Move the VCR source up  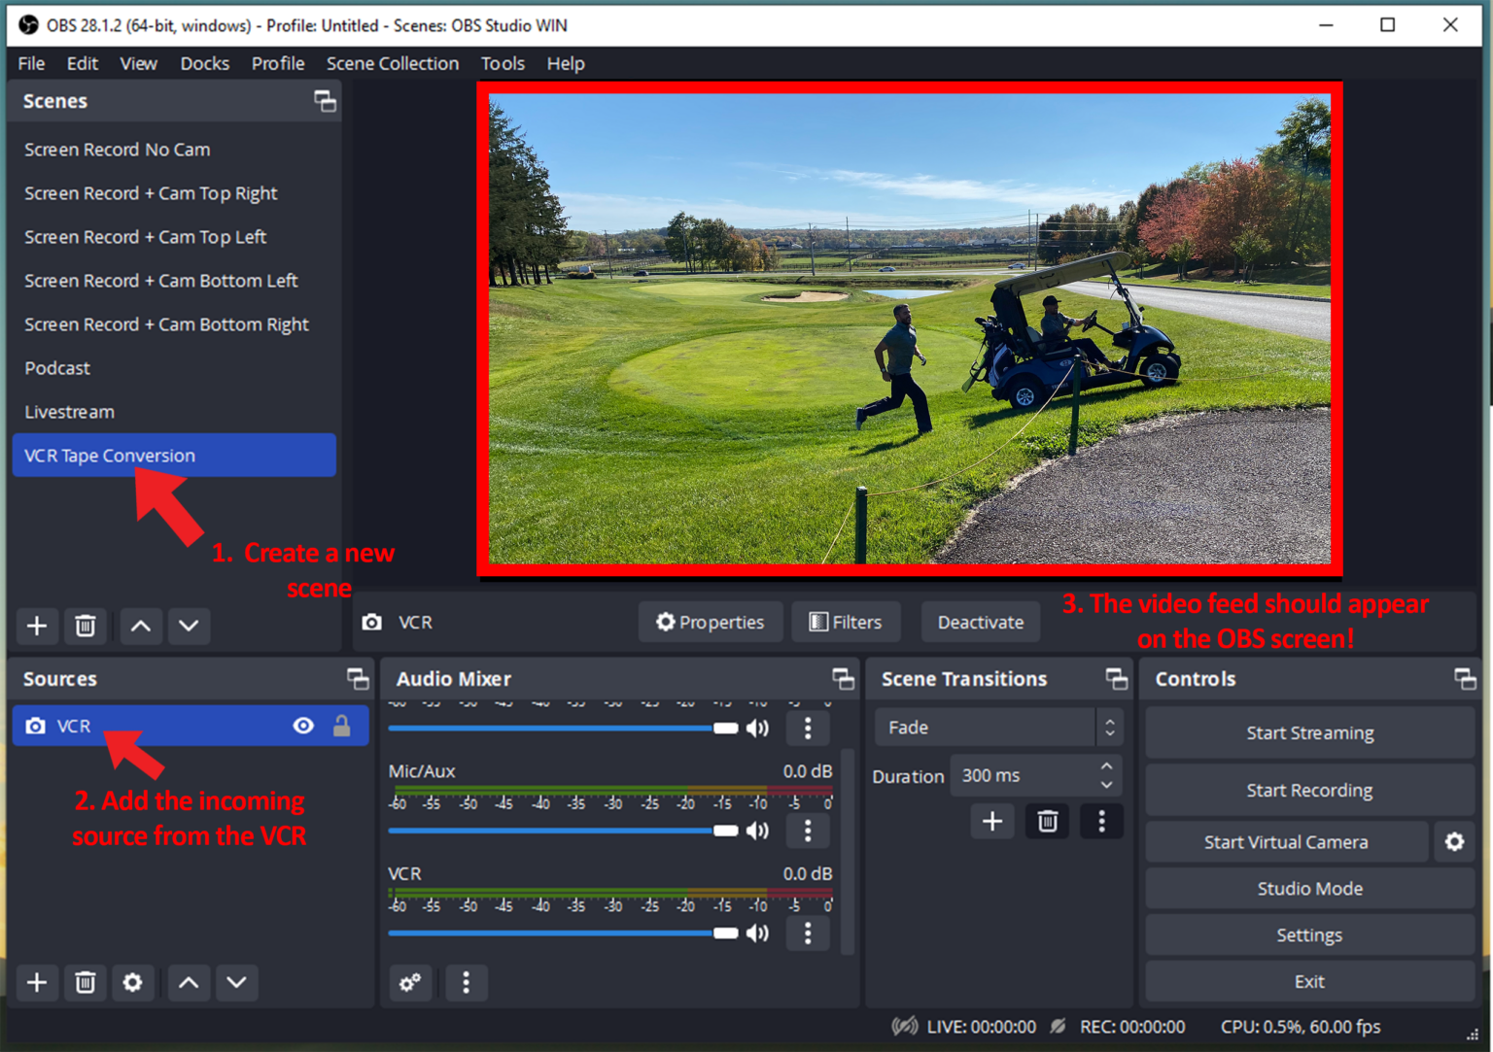point(189,982)
